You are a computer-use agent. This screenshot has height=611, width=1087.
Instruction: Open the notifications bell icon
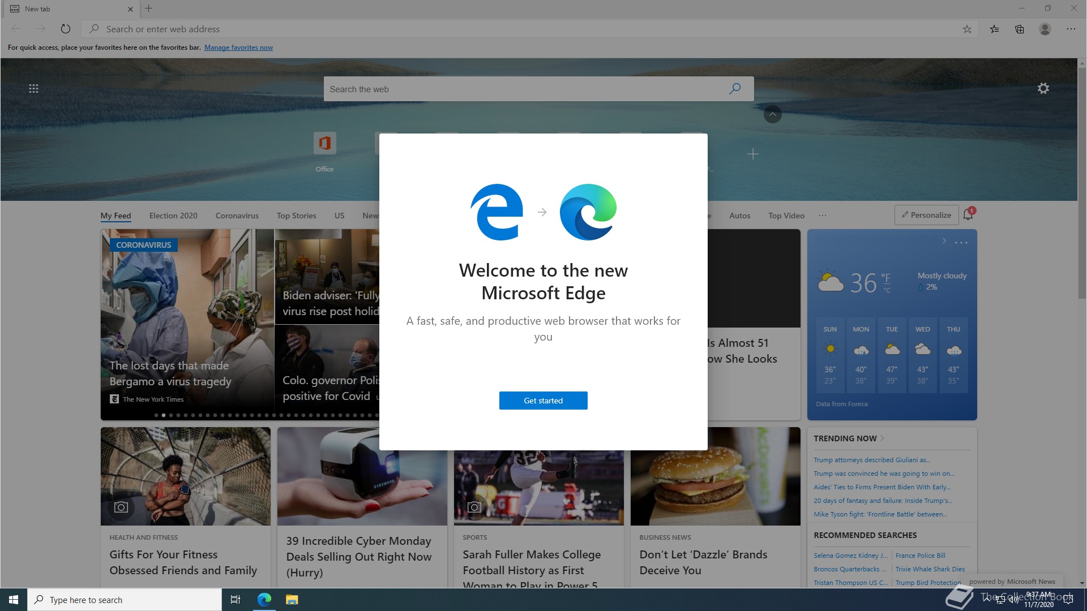[x=968, y=214]
